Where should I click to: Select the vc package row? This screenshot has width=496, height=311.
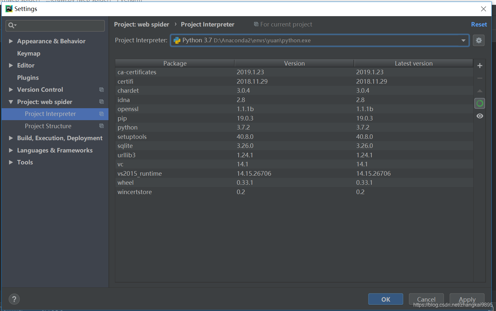(294, 164)
